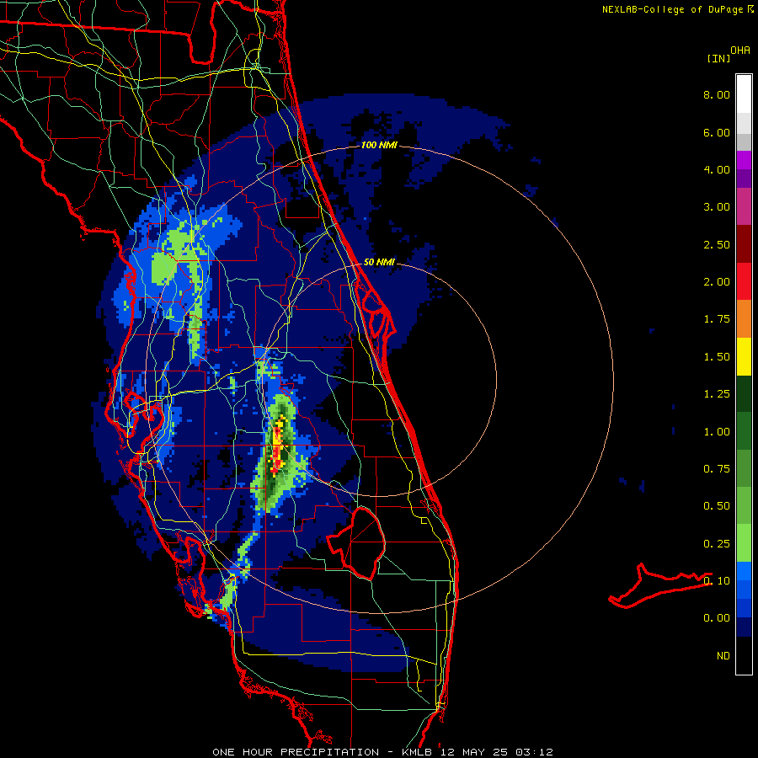Click the "8.00" legend value
This screenshot has width=758, height=758.
coord(717,94)
